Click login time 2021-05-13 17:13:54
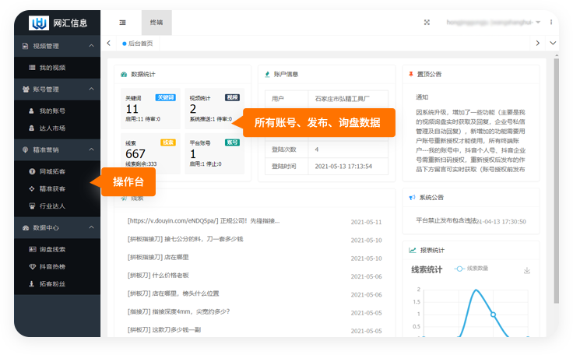This screenshot has height=355, width=573. [x=343, y=167]
